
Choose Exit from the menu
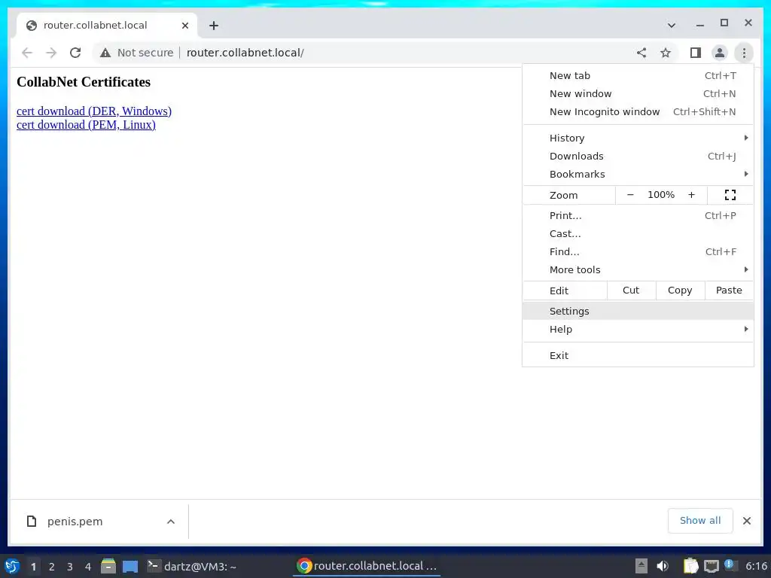[x=638, y=356]
